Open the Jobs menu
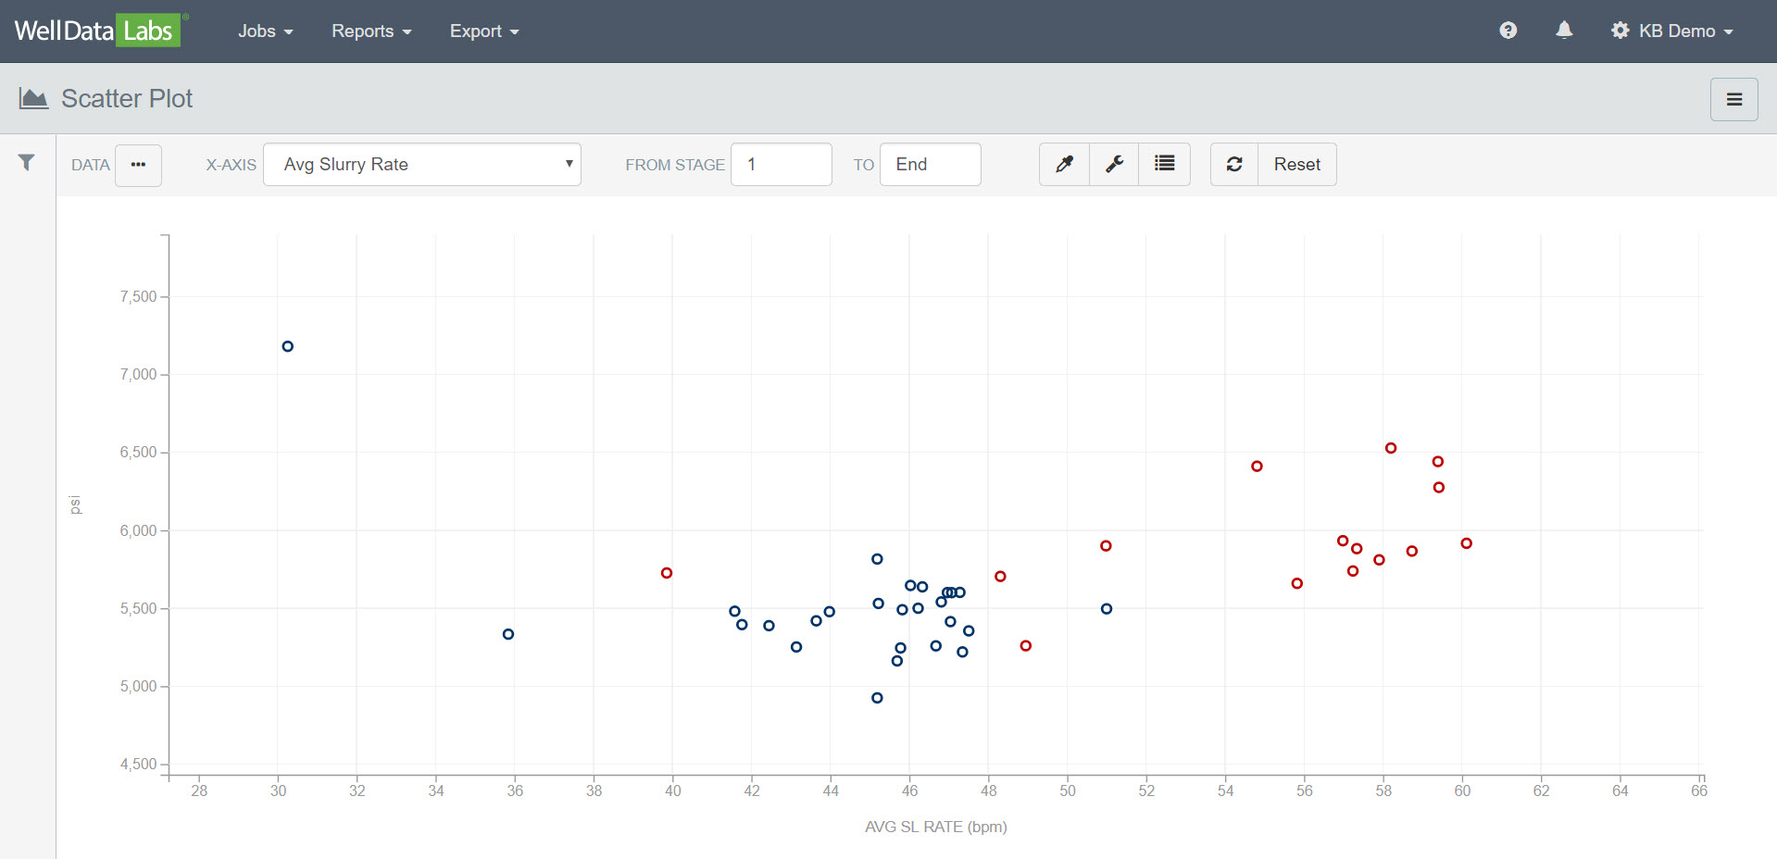 click(265, 31)
